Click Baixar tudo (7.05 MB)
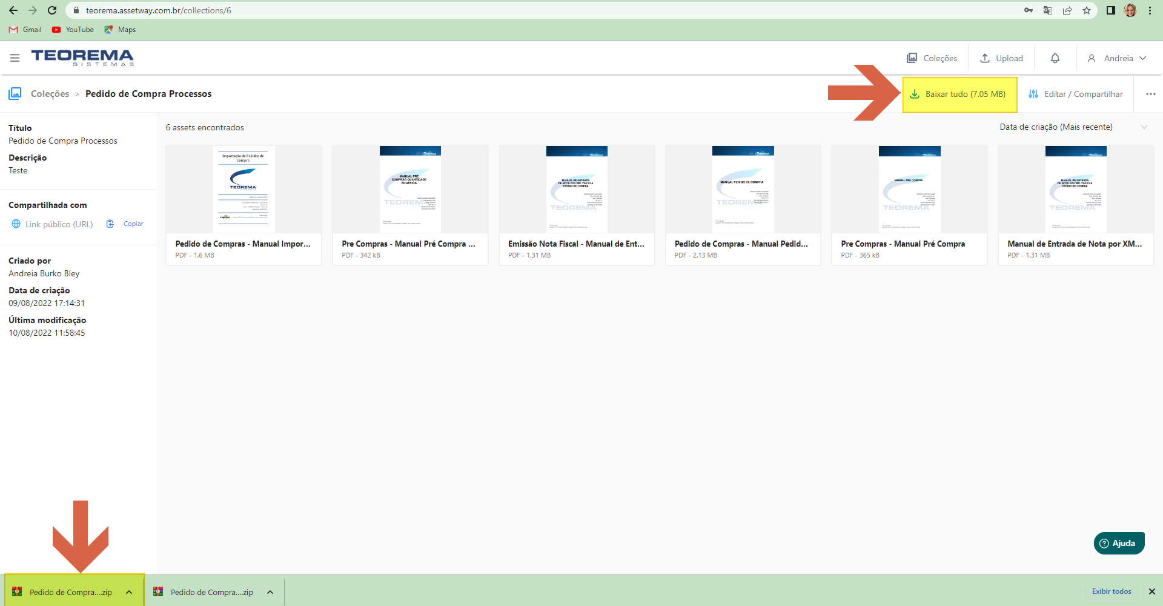This screenshot has height=606, width=1163. [959, 94]
